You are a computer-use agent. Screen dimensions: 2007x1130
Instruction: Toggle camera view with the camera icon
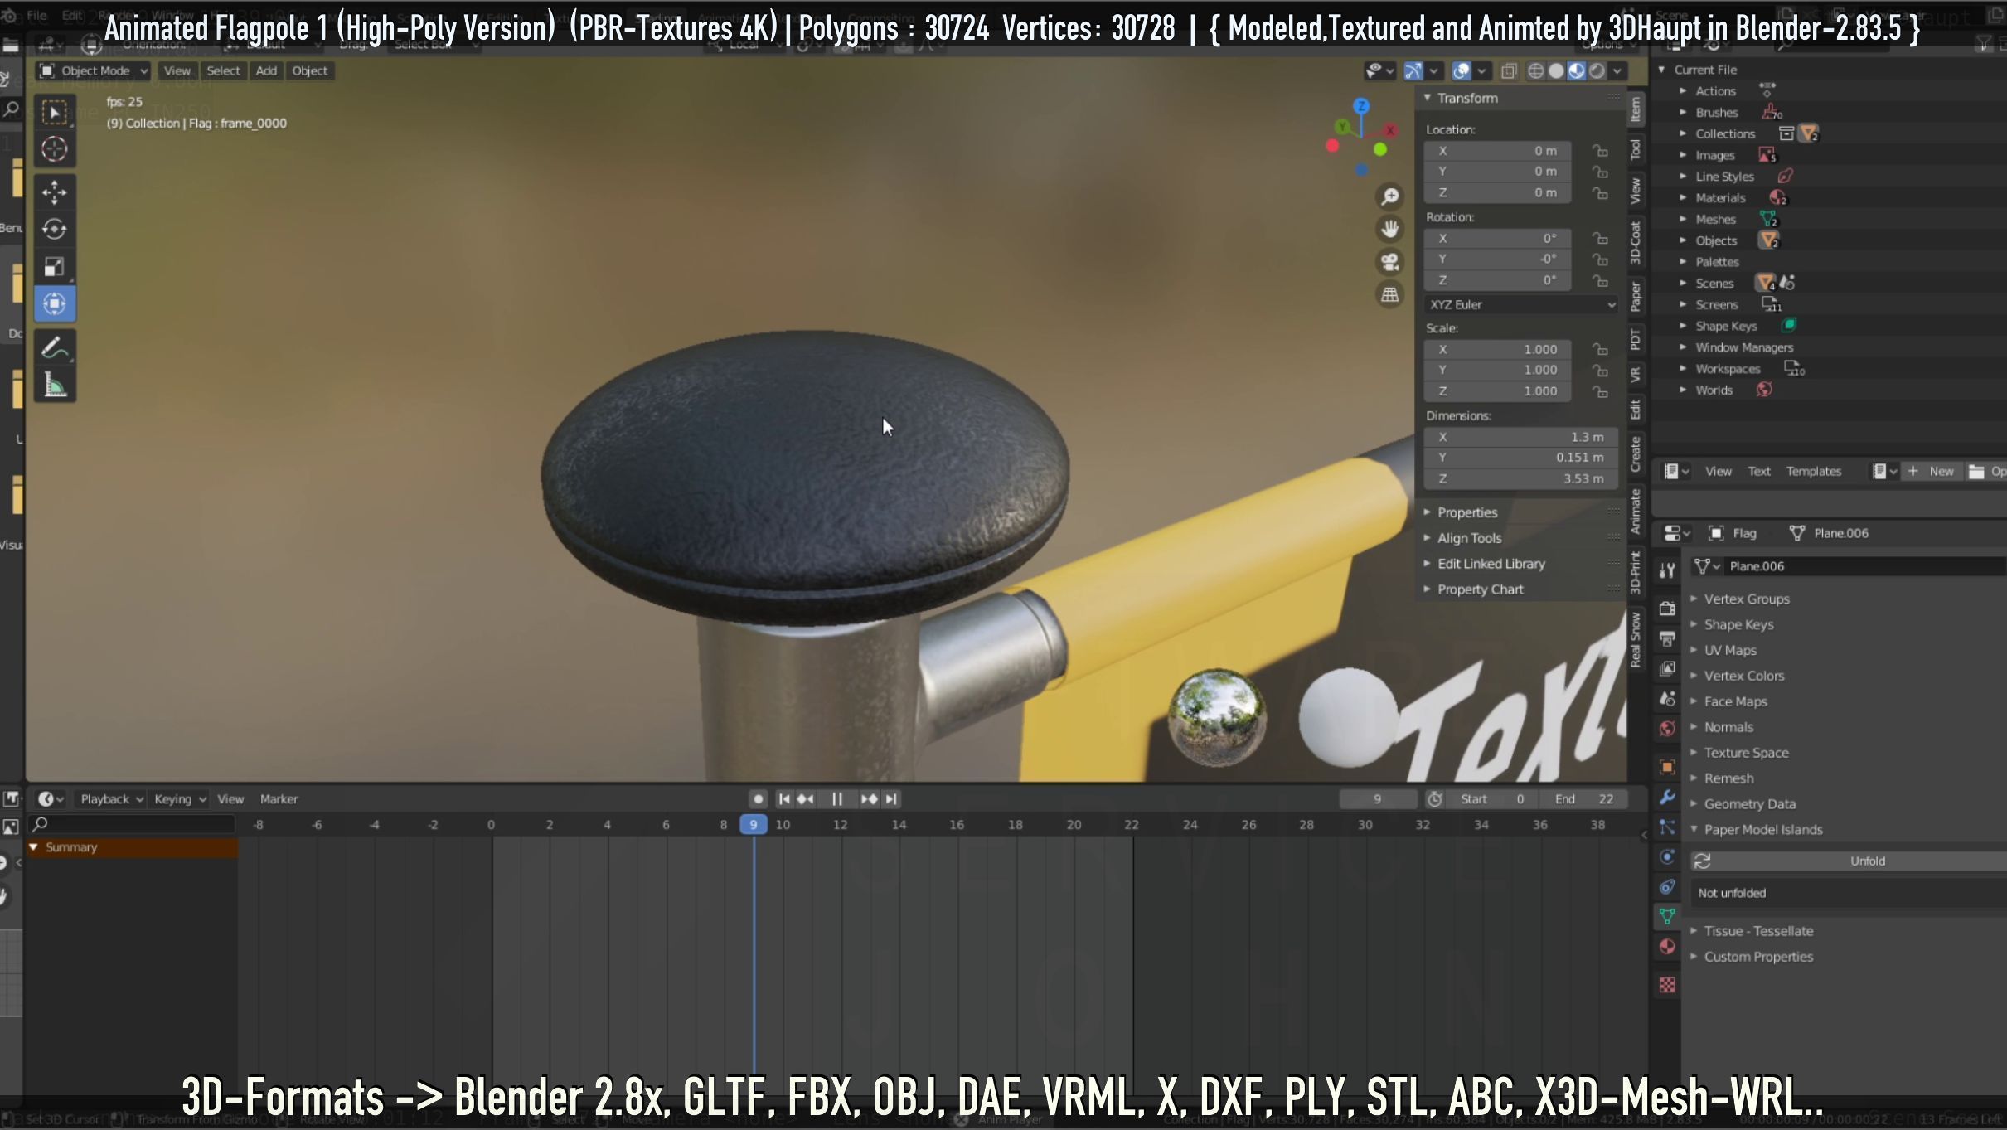(1389, 262)
